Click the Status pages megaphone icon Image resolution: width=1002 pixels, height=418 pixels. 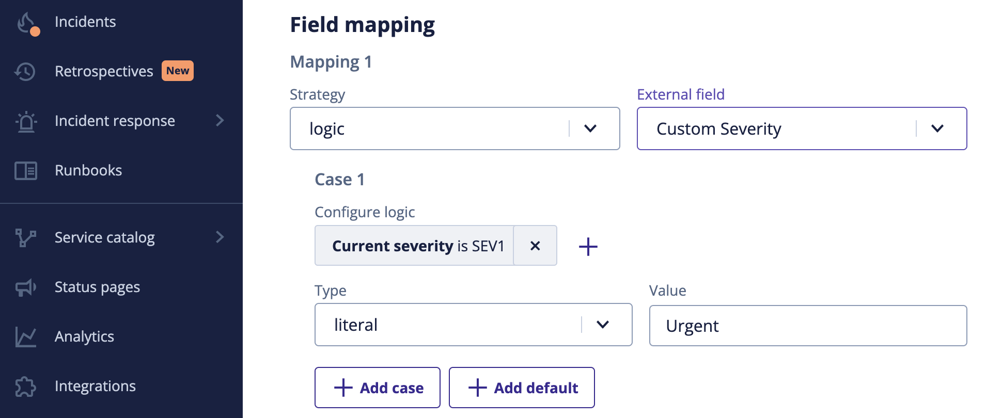pyautogui.click(x=26, y=287)
